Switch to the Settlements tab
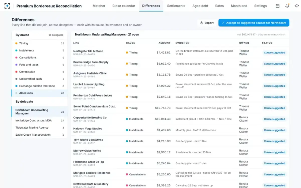Viewport: 301px width, 188px height. click(176, 6)
